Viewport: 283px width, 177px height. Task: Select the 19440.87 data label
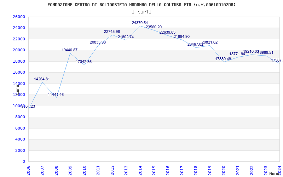click(x=70, y=50)
